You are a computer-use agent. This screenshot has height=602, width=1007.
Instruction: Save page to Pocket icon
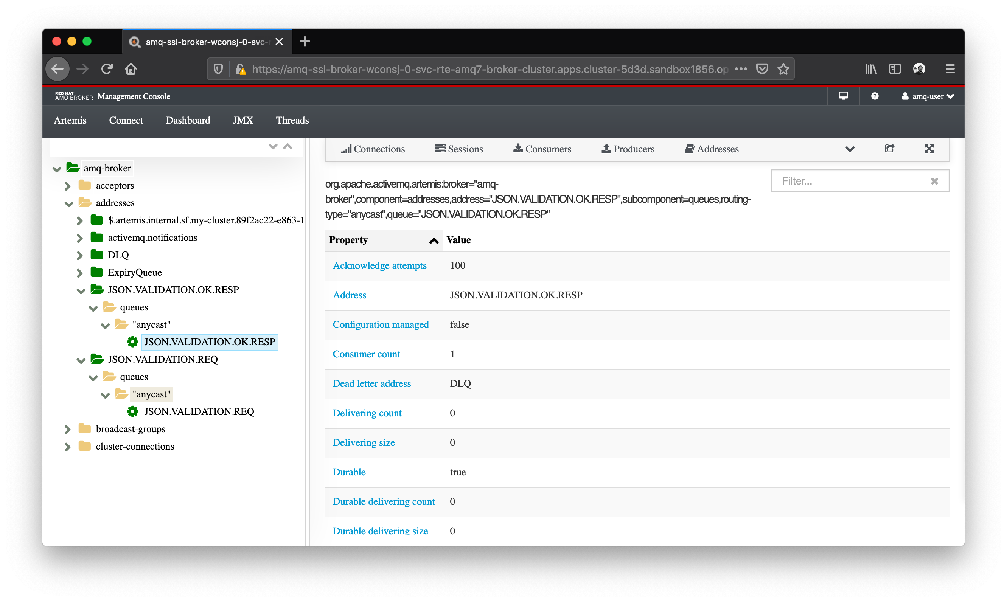tap(762, 69)
